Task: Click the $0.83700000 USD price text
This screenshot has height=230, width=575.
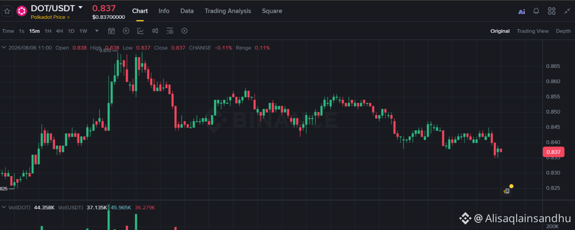Action: (x=109, y=17)
